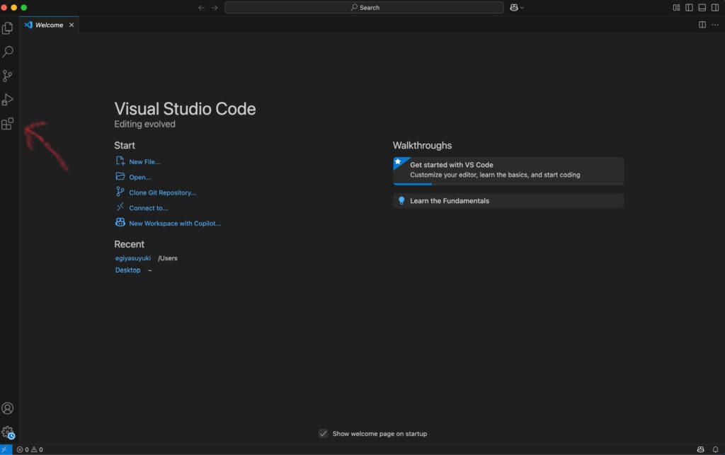Open editor More Actions ellipsis
Screen dimensions: 725x455
(x=715, y=25)
